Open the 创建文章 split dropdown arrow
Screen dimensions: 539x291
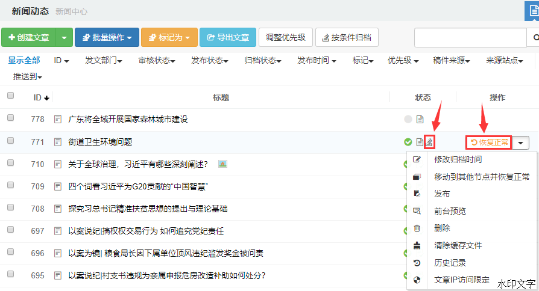65,37
